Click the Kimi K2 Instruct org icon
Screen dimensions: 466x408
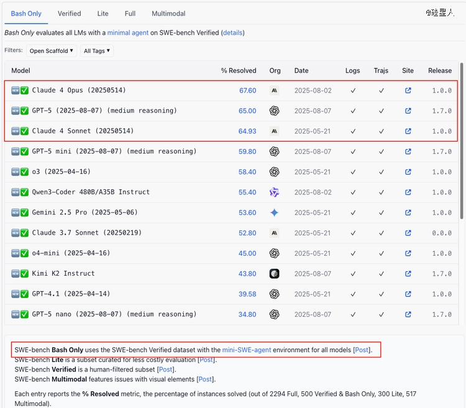[x=275, y=274]
